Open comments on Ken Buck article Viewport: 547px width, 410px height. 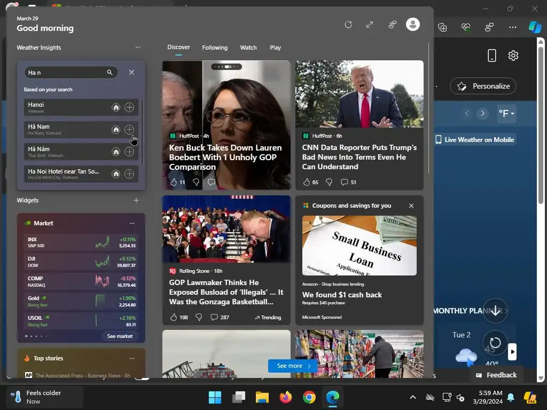coord(212,182)
